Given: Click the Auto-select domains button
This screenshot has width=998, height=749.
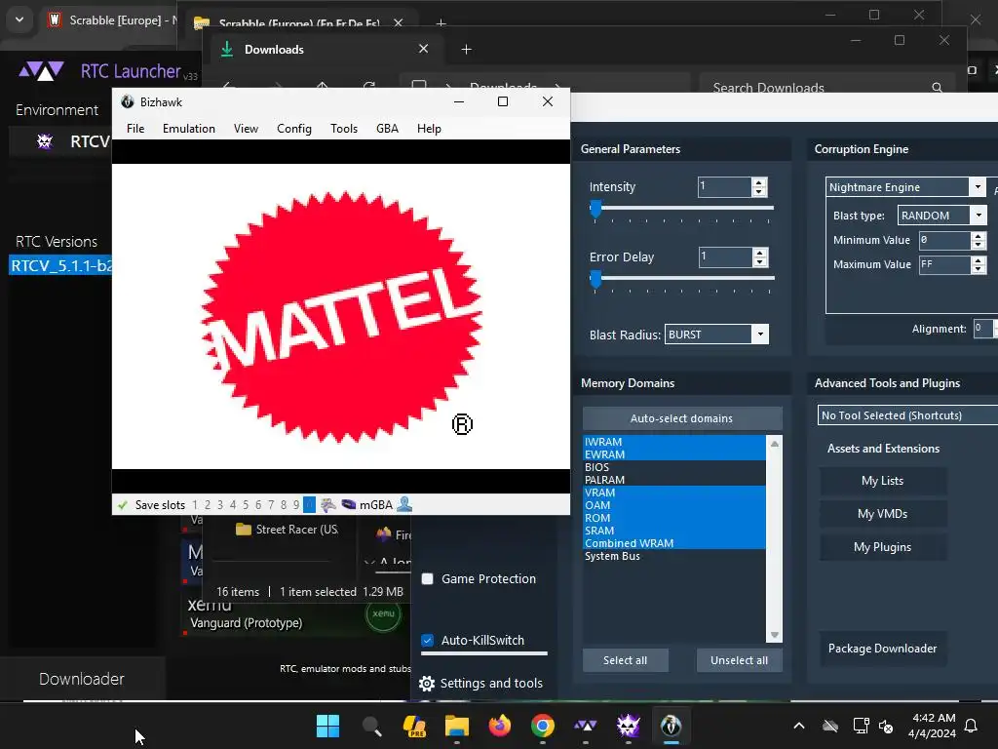Looking at the screenshot, I should coord(682,418).
